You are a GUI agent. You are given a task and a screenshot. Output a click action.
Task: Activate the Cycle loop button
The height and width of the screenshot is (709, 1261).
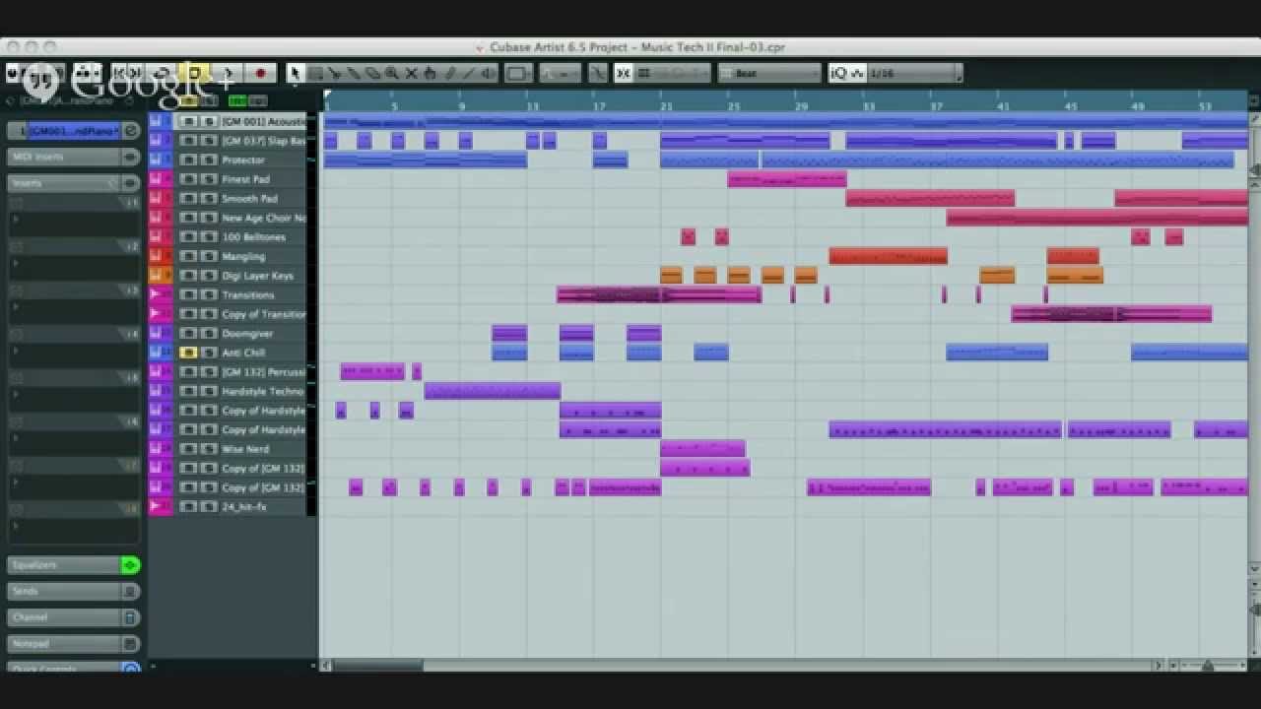point(163,73)
